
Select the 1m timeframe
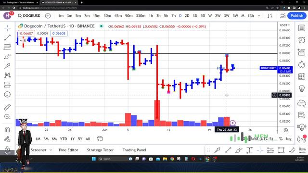pos(61,16)
